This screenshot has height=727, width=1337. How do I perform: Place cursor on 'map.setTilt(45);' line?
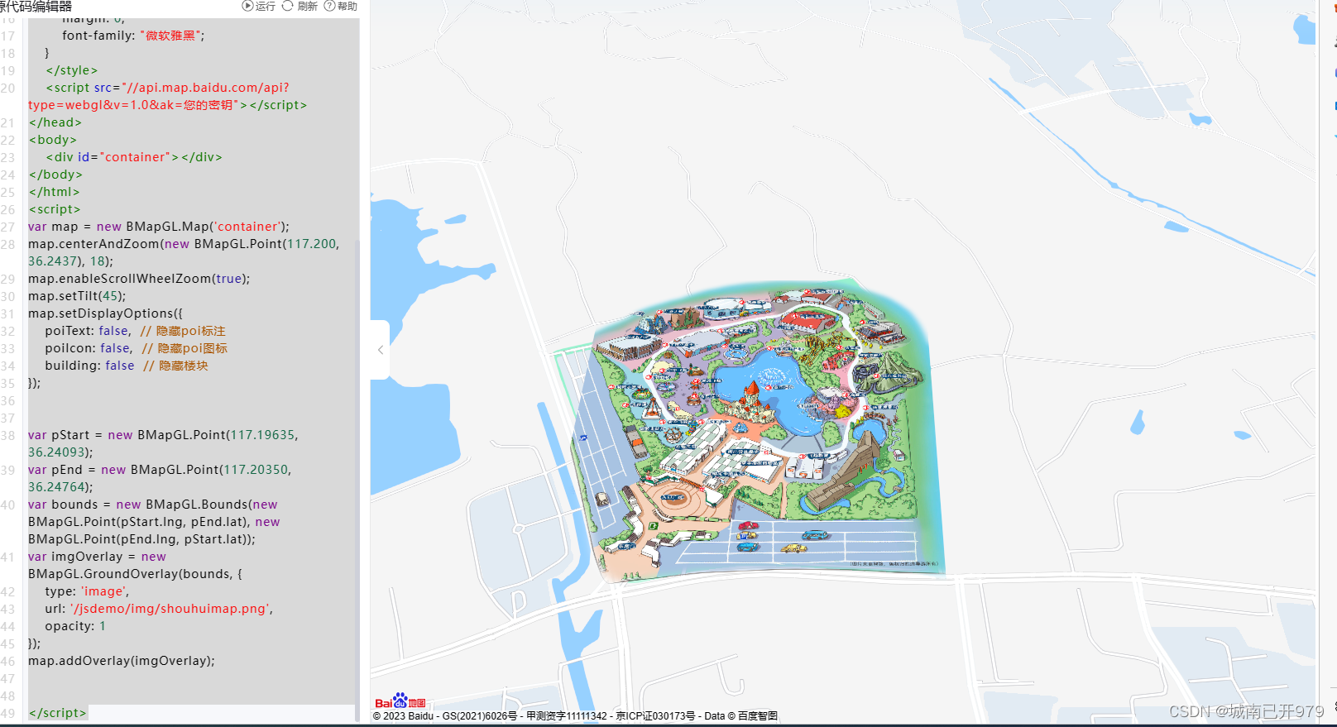77,296
